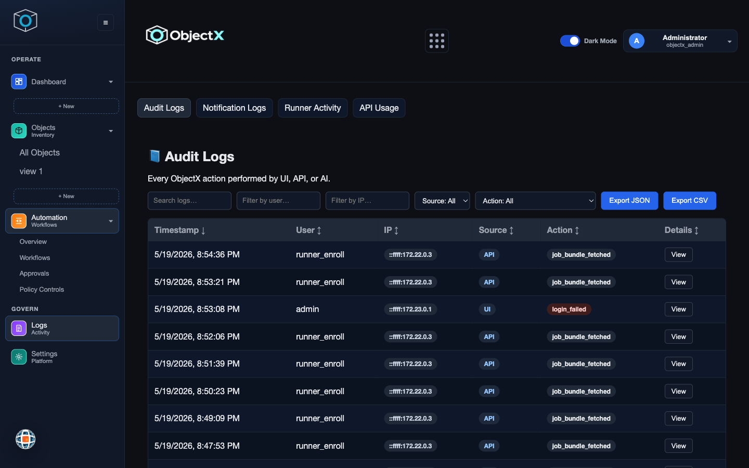Click the Automation Workflows orange icon
This screenshot has width=749, height=468.
coord(19,221)
